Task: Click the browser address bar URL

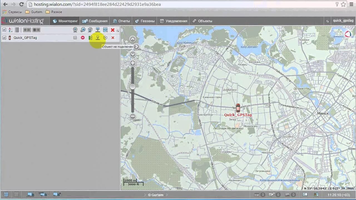Action: click(97, 4)
